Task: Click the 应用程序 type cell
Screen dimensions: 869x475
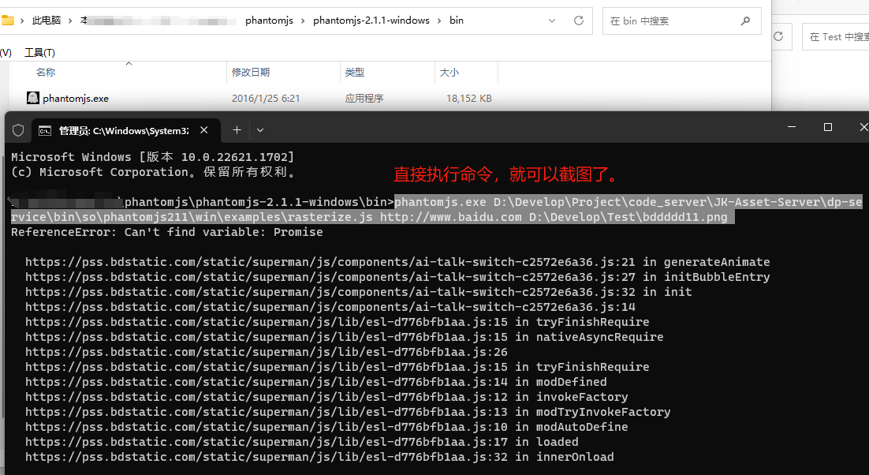Action: [364, 99]
